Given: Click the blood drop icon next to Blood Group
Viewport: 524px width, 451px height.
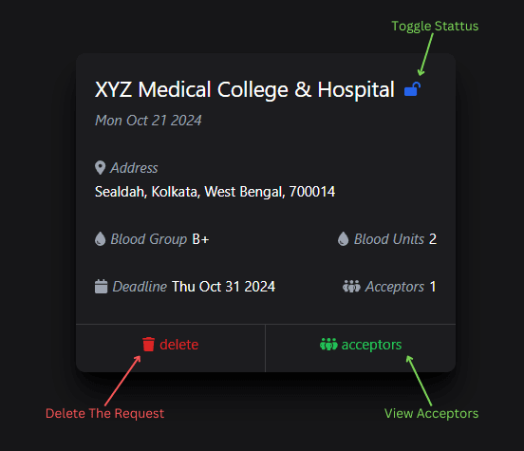Looking at the screenshot, I should 100,239.
